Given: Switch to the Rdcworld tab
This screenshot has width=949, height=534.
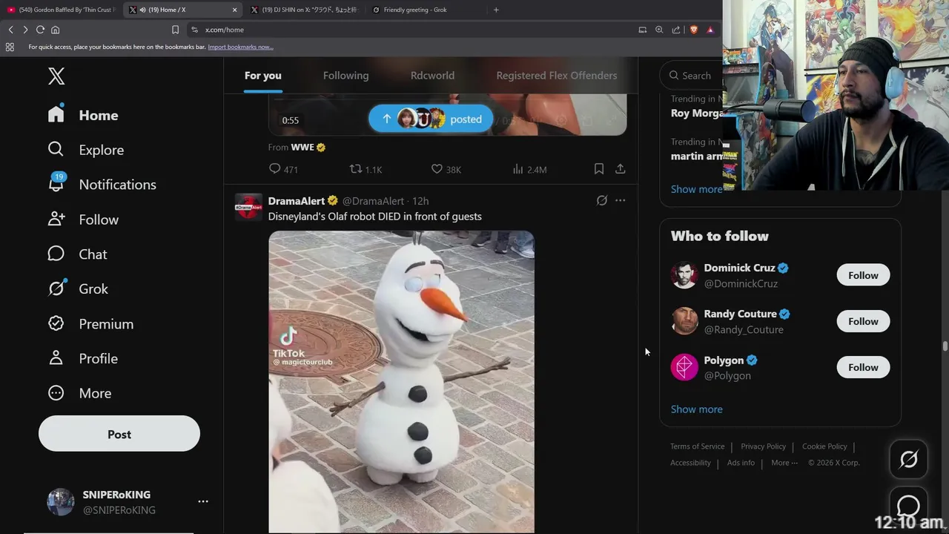Looking at the screenshot, I should pyautogui.click(x=432, y=76).
